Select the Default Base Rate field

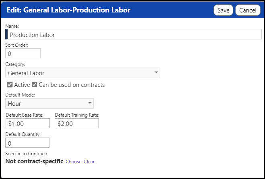coord(28,123)
